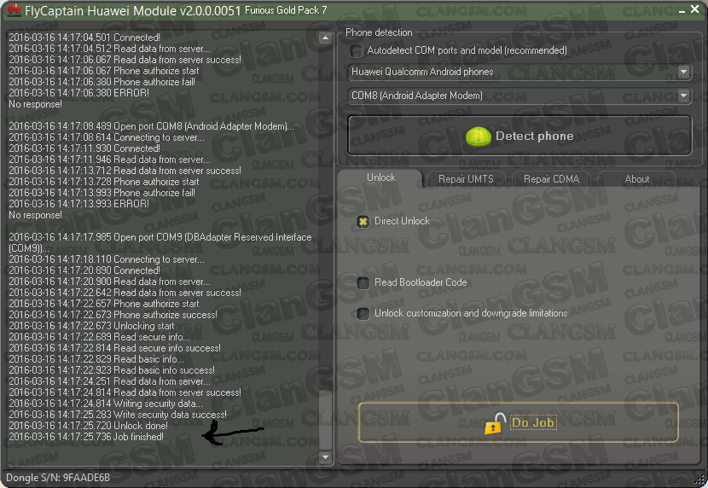The height and width of the screenshot is (488, 708).
Task: Uncheck the Direct Unlock option
Action: pyautogui.click(x=363, y=221)
